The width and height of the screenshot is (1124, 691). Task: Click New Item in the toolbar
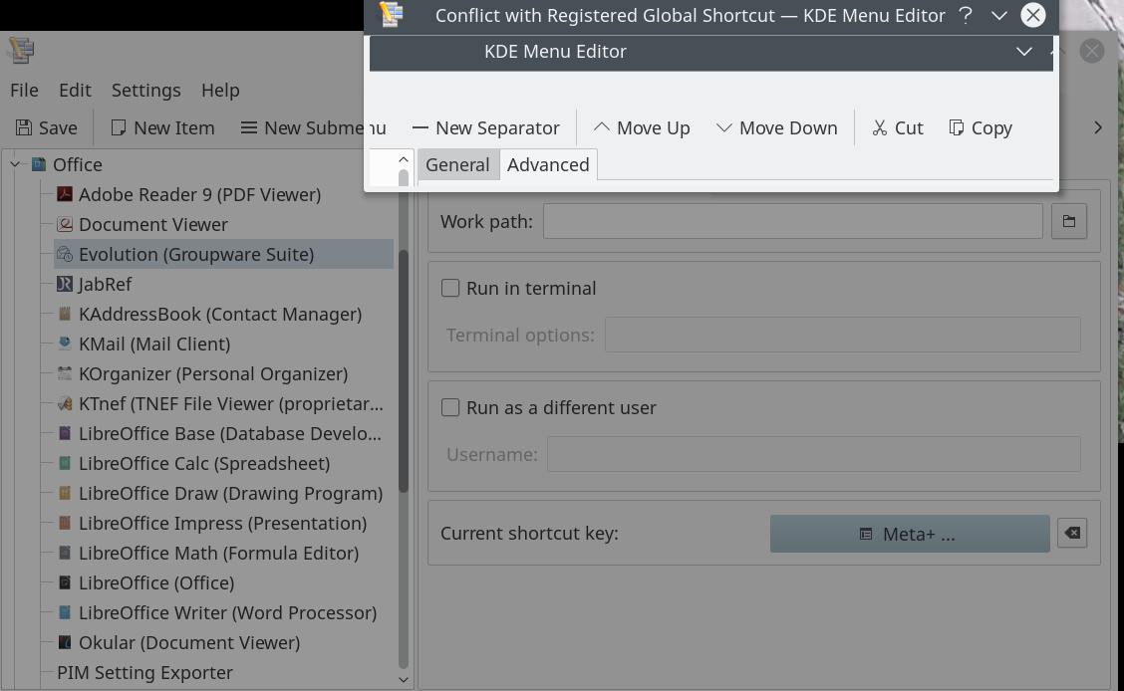point(162,127)
